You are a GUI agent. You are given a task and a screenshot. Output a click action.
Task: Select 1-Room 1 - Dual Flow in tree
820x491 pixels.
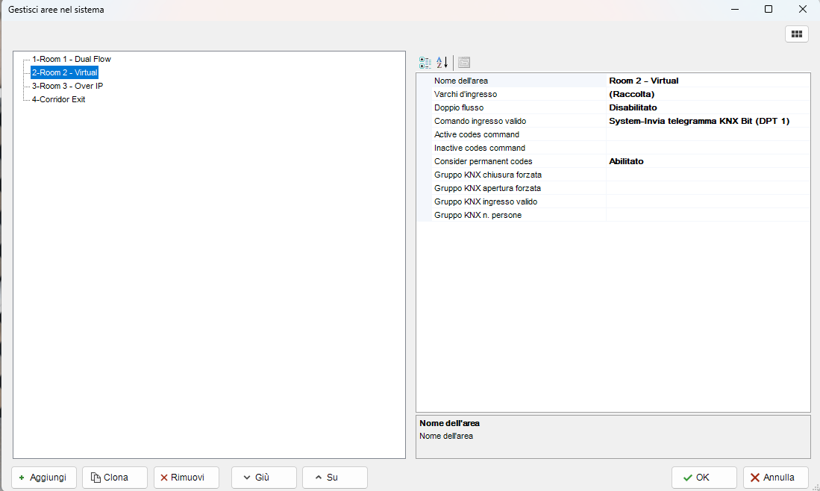[x=71, y=59]
